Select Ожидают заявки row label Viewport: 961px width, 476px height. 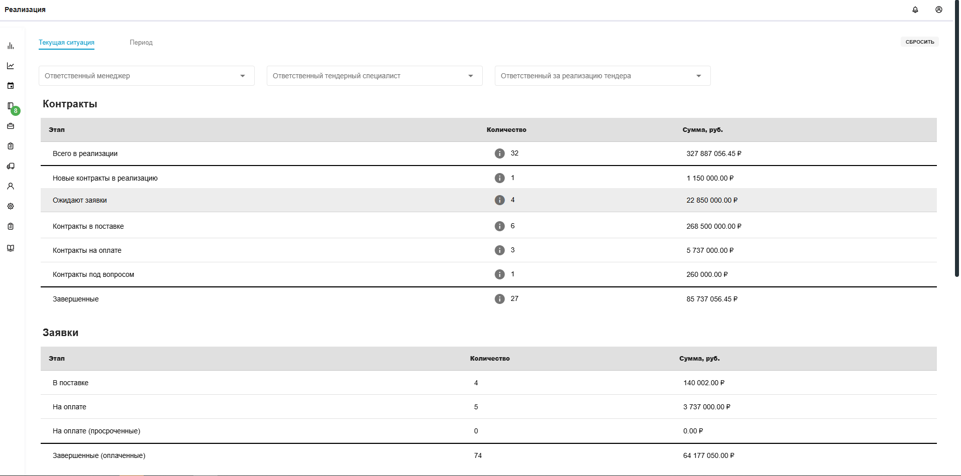click(x=80, y=200)
